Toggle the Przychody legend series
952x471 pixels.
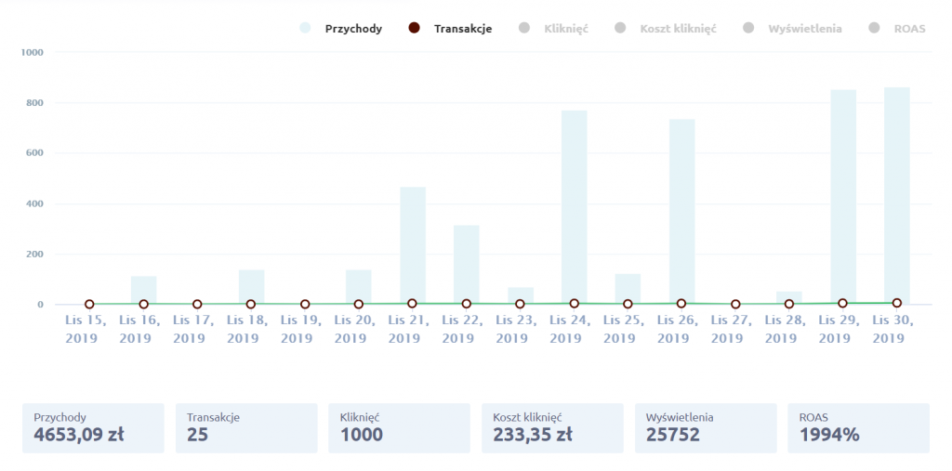(x=352, y=29)
